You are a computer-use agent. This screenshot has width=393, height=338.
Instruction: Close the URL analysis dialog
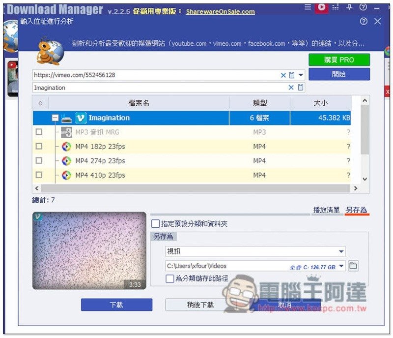(377, 21)
